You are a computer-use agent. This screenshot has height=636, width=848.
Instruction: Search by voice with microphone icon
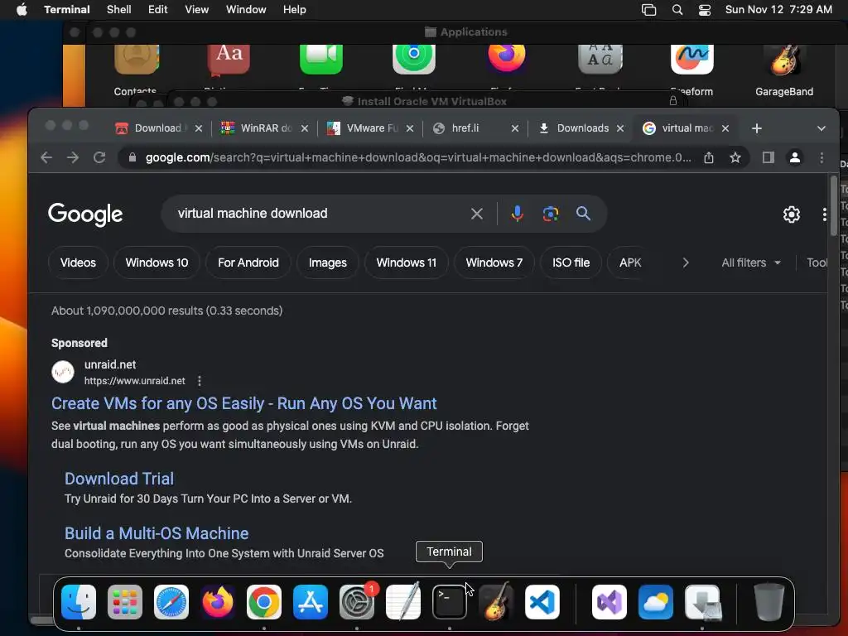coord(517,214)
